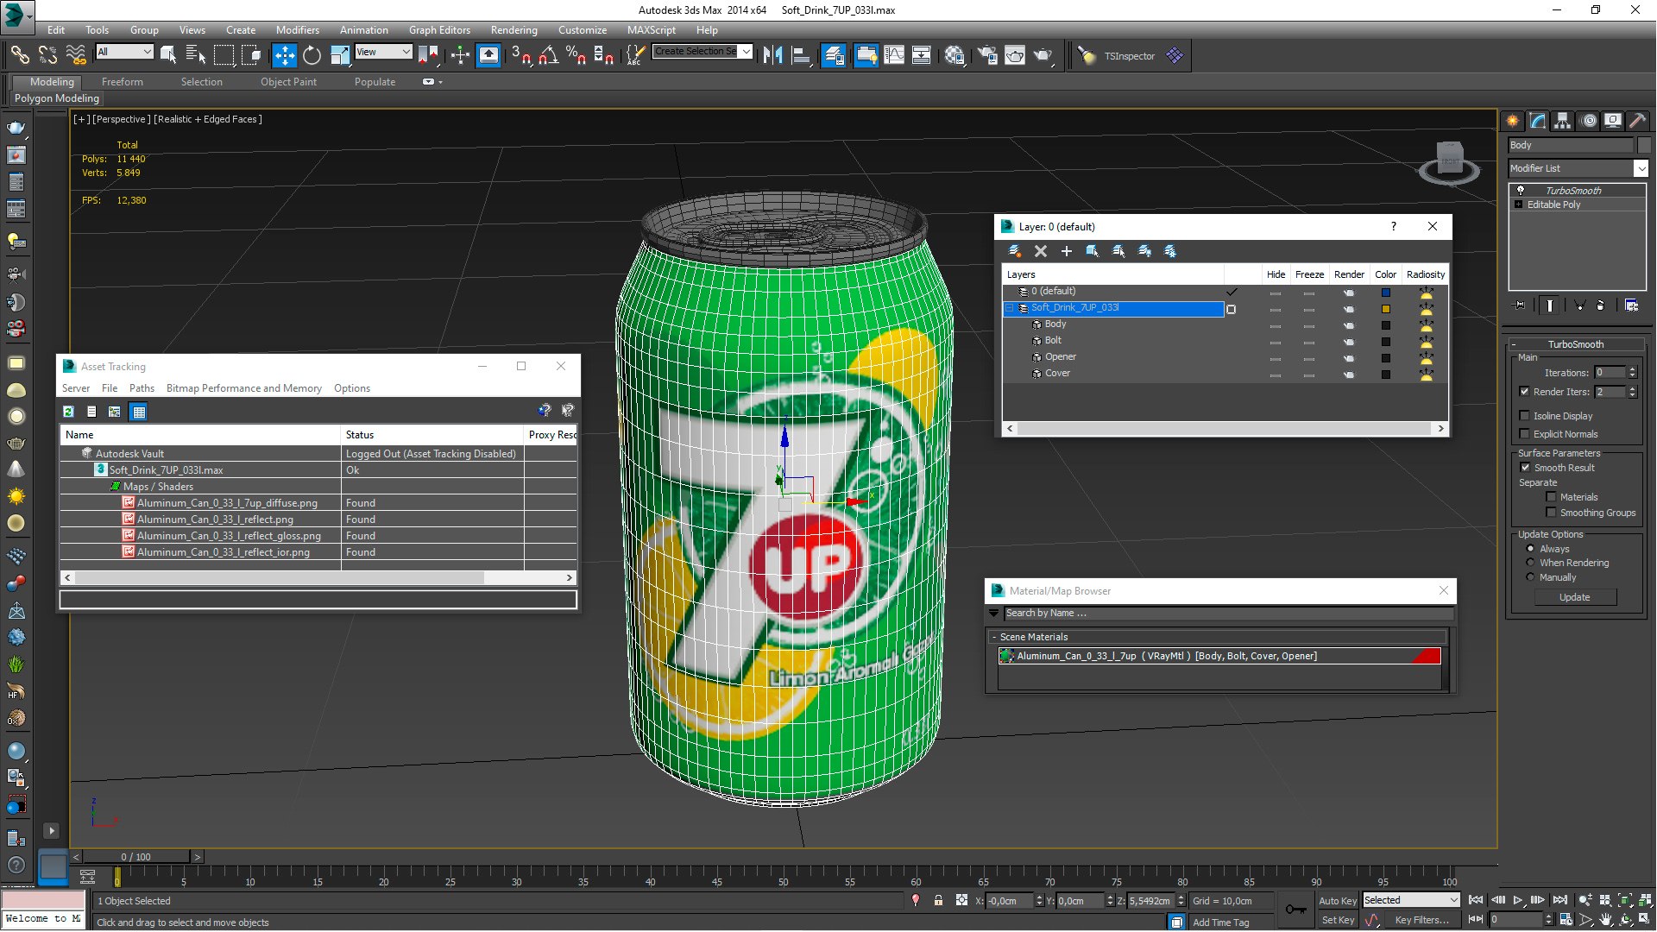Screen dimensions: 1657x932
Task: Select Table View icon in Asset Tracking
Action: pos(138,412)
